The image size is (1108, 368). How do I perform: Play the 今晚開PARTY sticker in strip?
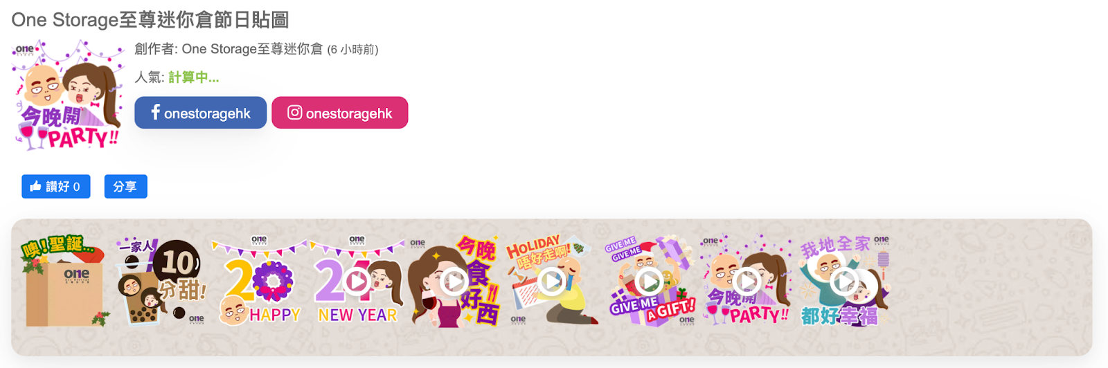(747, 281)
